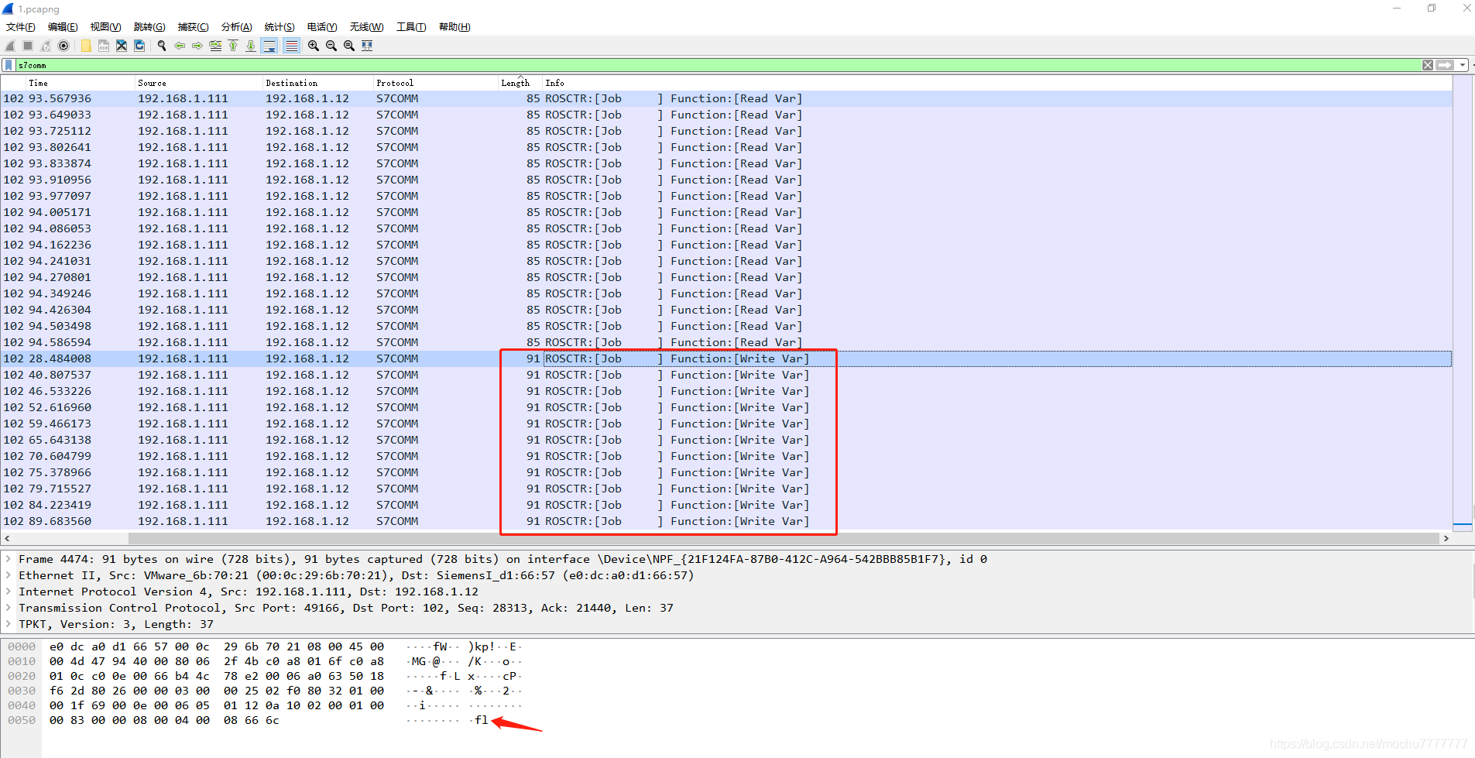Clear the s7comm display filter
This screenshot has width=1475, height=758.
coord(1428,65)
